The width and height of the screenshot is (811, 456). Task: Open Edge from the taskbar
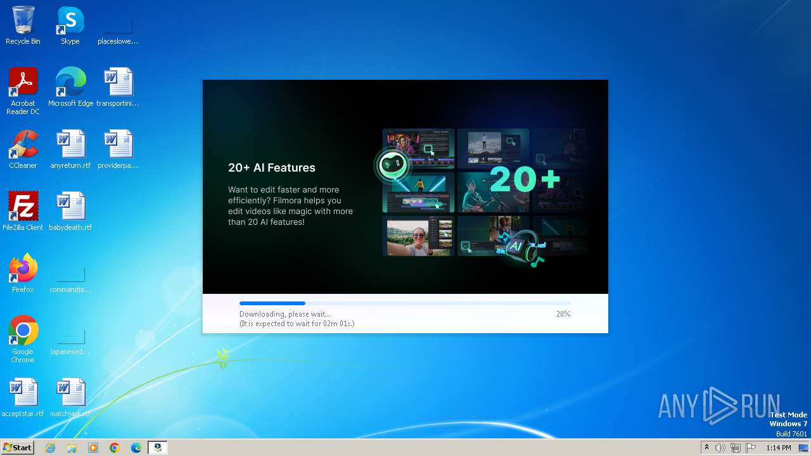[x=136, y=448]
